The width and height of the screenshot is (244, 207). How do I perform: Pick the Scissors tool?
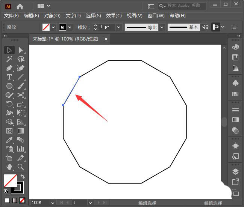pos(21,95)
